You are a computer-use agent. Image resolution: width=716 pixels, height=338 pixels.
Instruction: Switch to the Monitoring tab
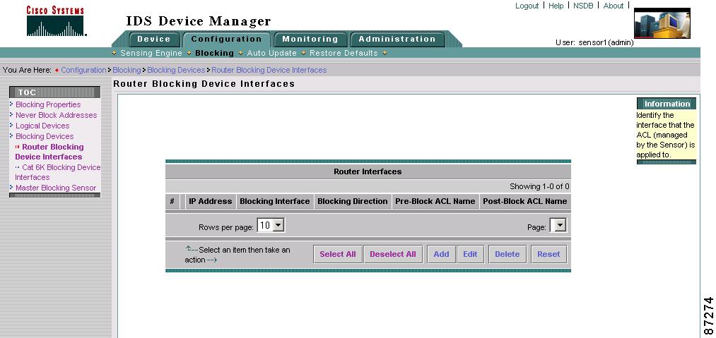point(310,40)
